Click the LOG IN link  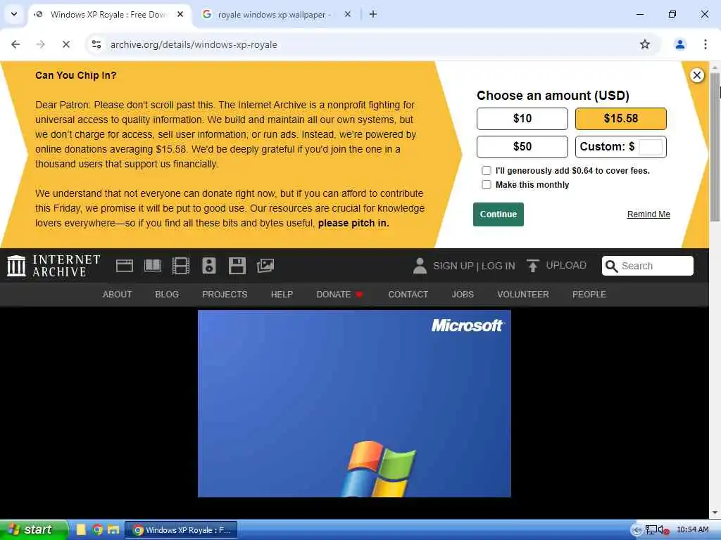(x=499, y=266)
